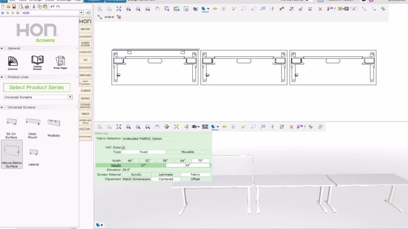Select the Above-Below Surface screen
Image resolution: width=408 pixels, height=229 pixels.
[x=12, y=154]
